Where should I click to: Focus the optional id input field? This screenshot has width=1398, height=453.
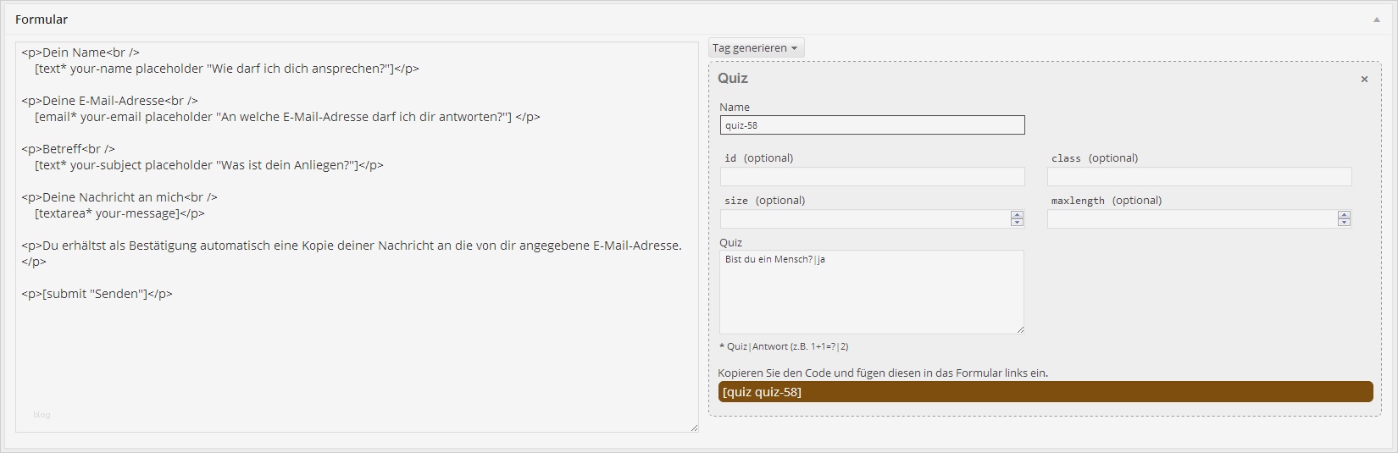tap(872, 177)
